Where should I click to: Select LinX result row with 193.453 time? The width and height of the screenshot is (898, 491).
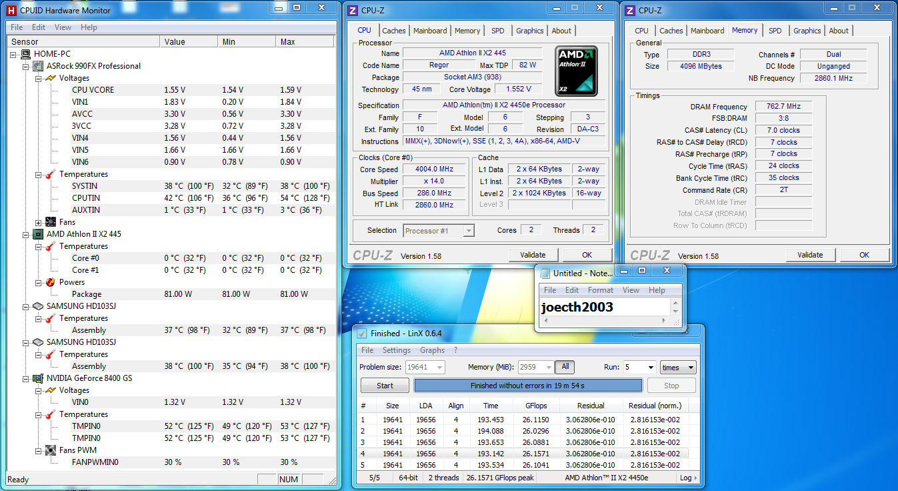point(523,420)
